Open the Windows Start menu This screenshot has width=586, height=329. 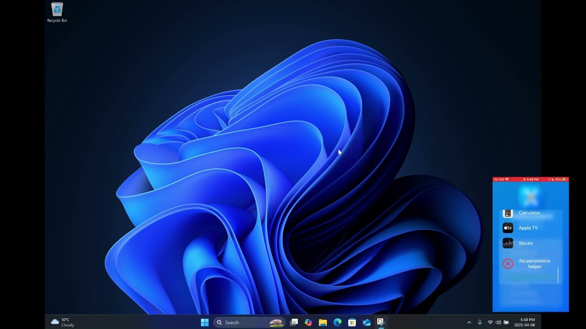click(205, 322)
